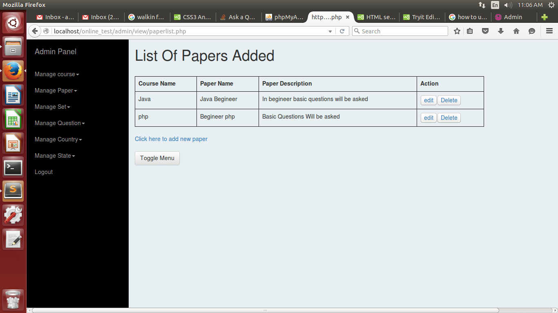Open the Terminal from the Ubuntu dock
The height and width of the screenshot is (313, 558).
click(13, 167)
